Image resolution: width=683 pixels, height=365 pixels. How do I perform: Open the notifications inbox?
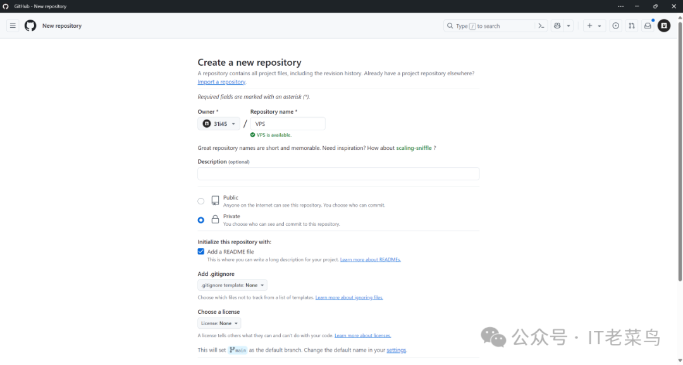pyautogui.click(x=648, y=26)
